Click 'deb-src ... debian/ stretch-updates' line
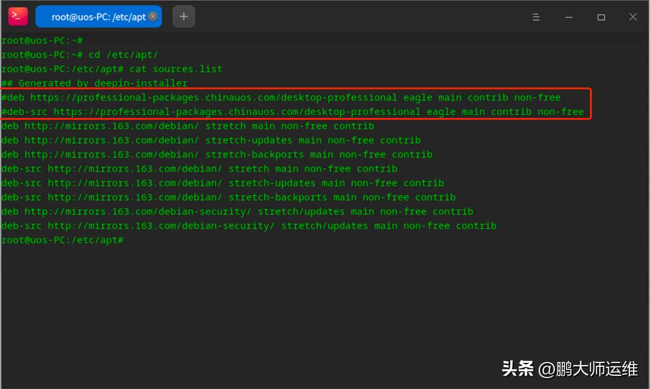This screenshot has width=650, height=389. (x=223, y=183)
